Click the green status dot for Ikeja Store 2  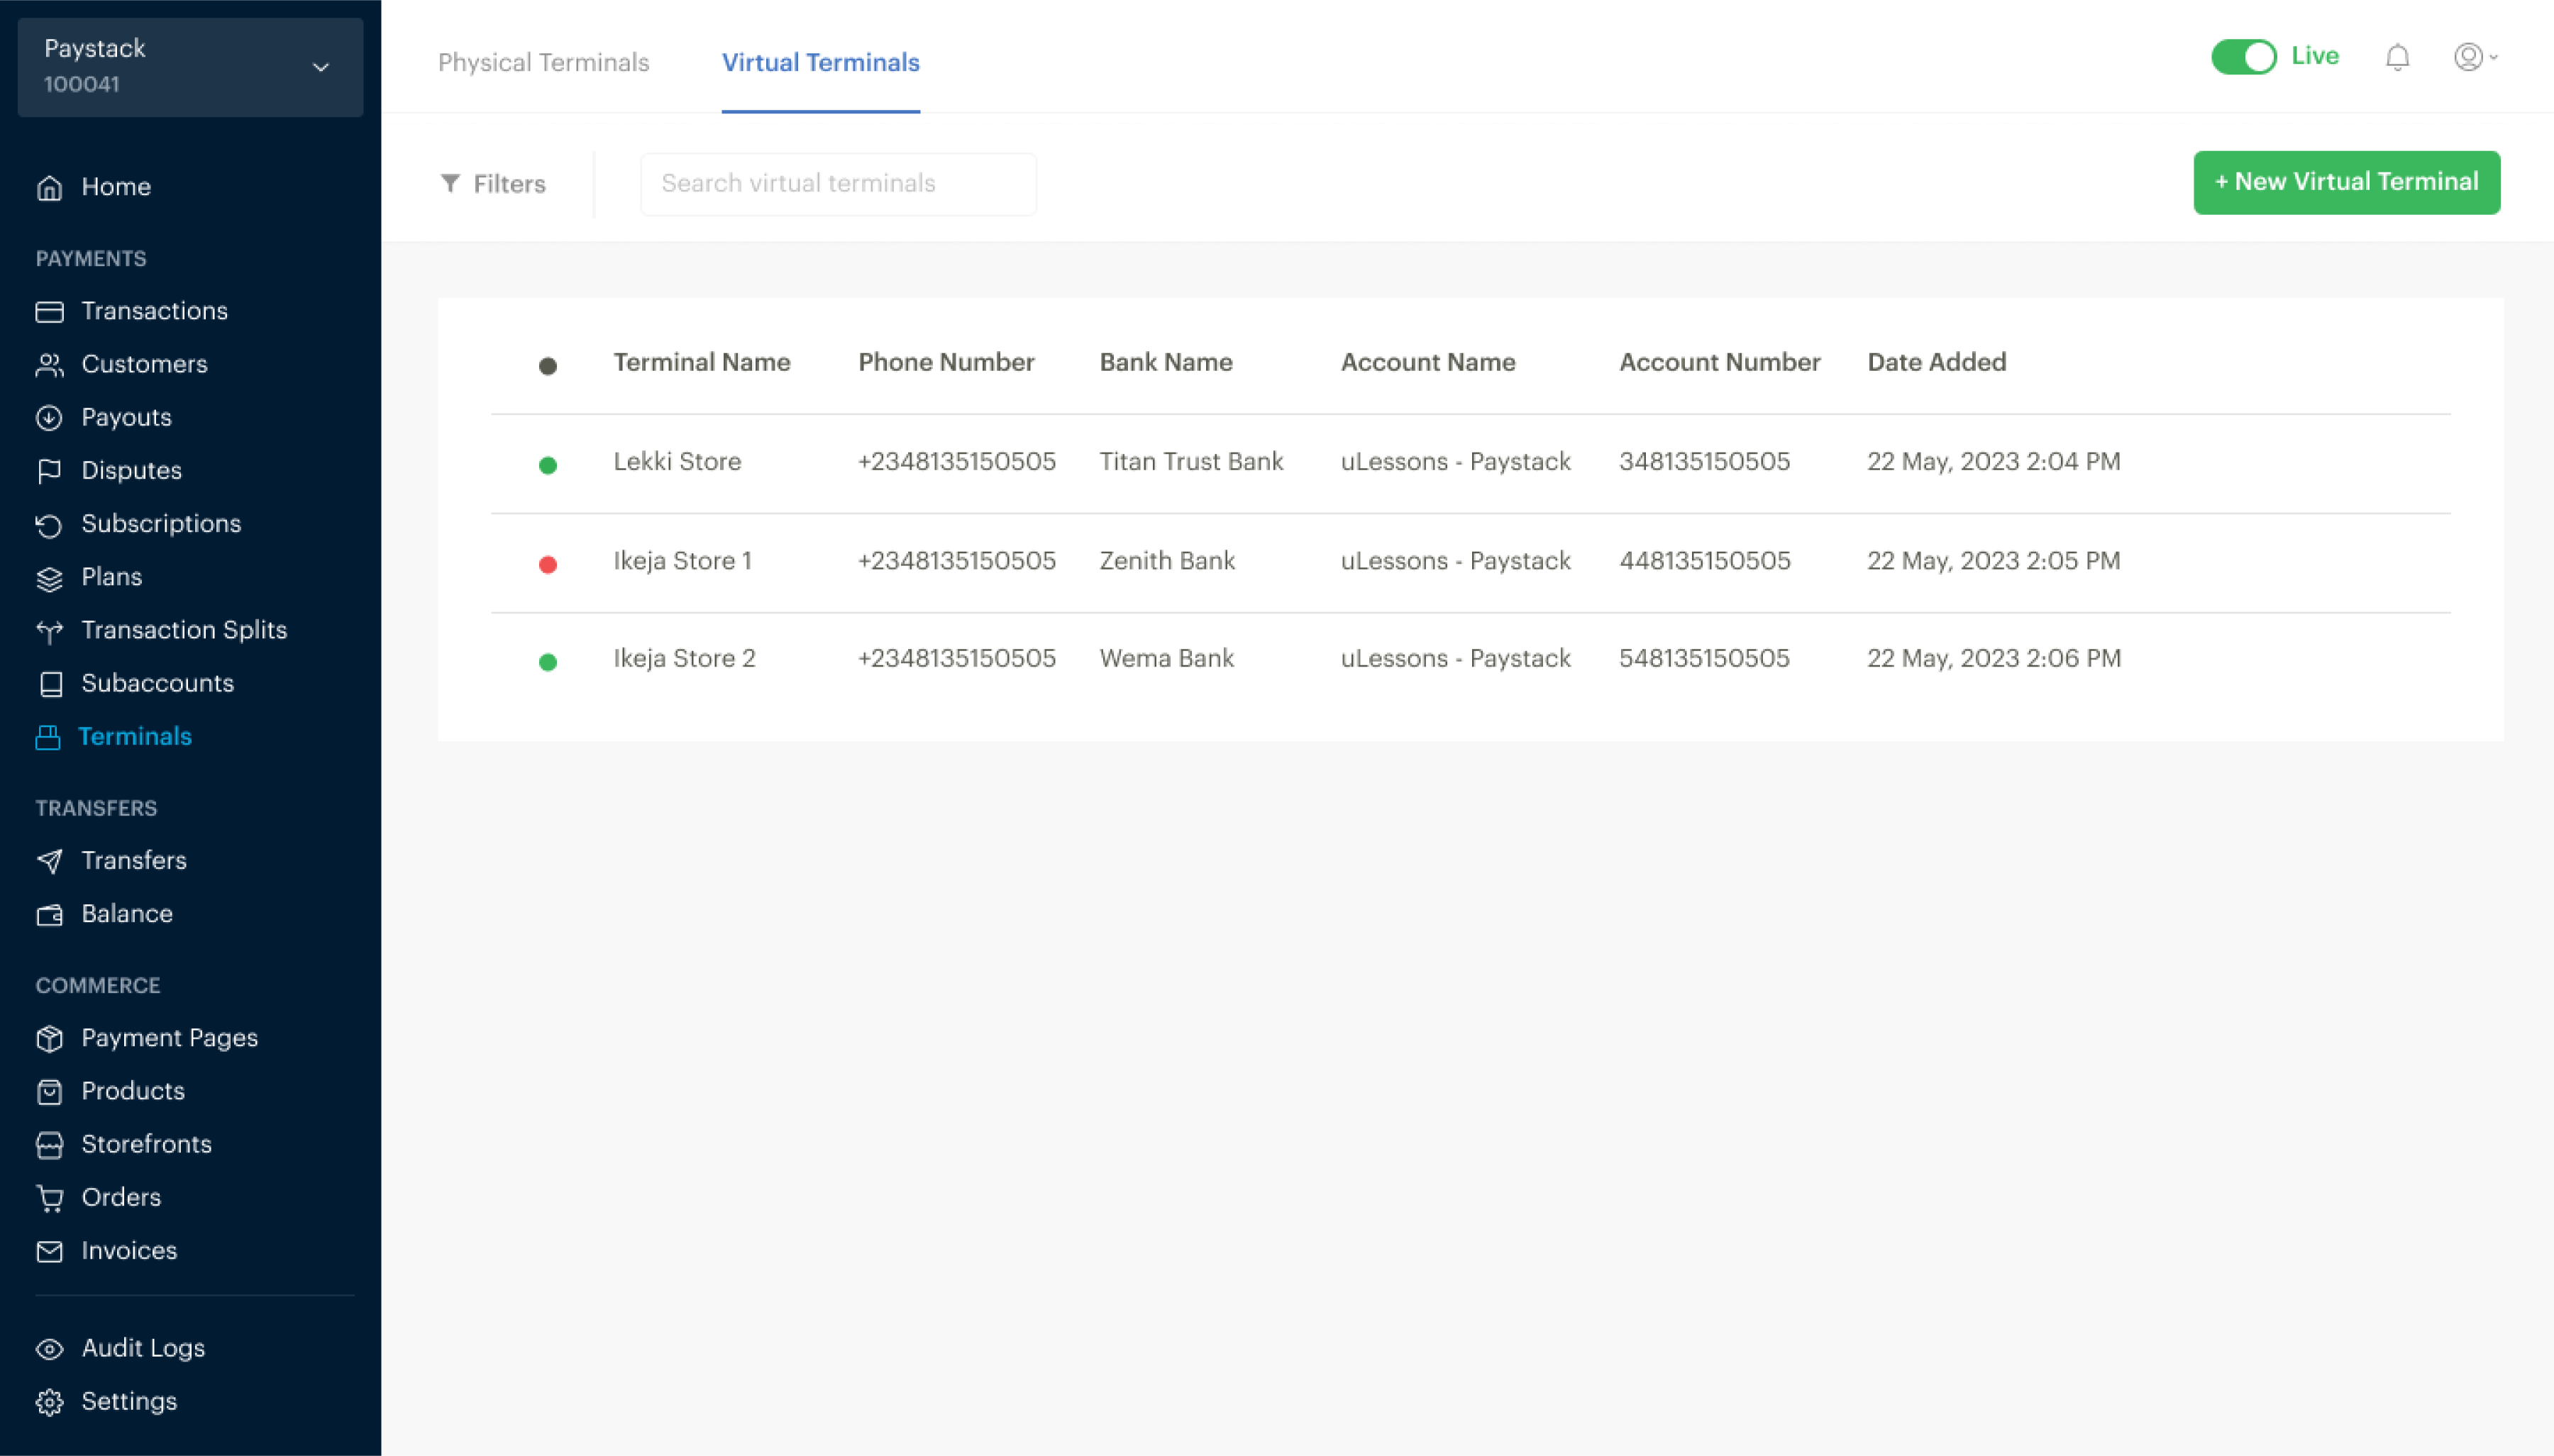548,662
